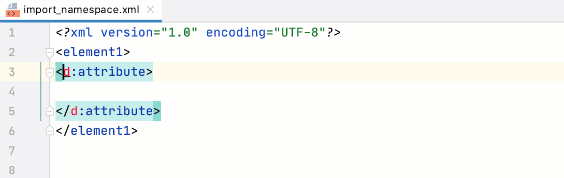Place the cursor on empty line 4

click(x=305, y=92)
